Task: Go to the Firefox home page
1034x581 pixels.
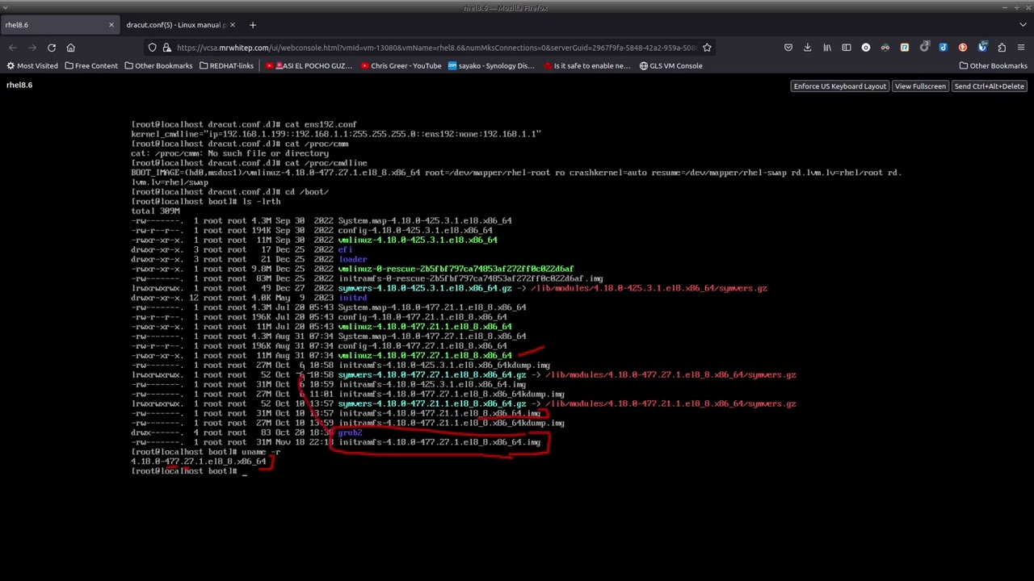Action: coord(70,48)
